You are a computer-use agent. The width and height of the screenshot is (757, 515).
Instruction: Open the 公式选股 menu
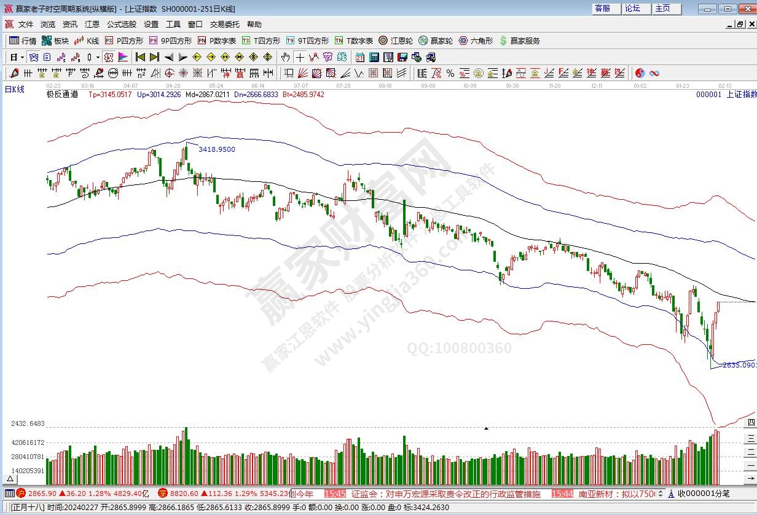tap(122, 25)
